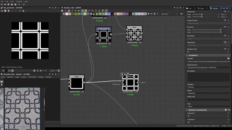The width and height of the screenshot is (232, 130).
Task: Click the redo arrow in main toolbar
Action: 24,5
